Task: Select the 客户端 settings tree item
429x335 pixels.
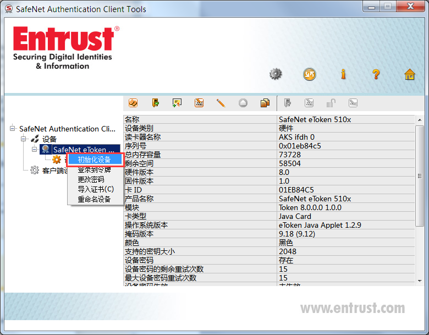Action: tap(54, 171)
